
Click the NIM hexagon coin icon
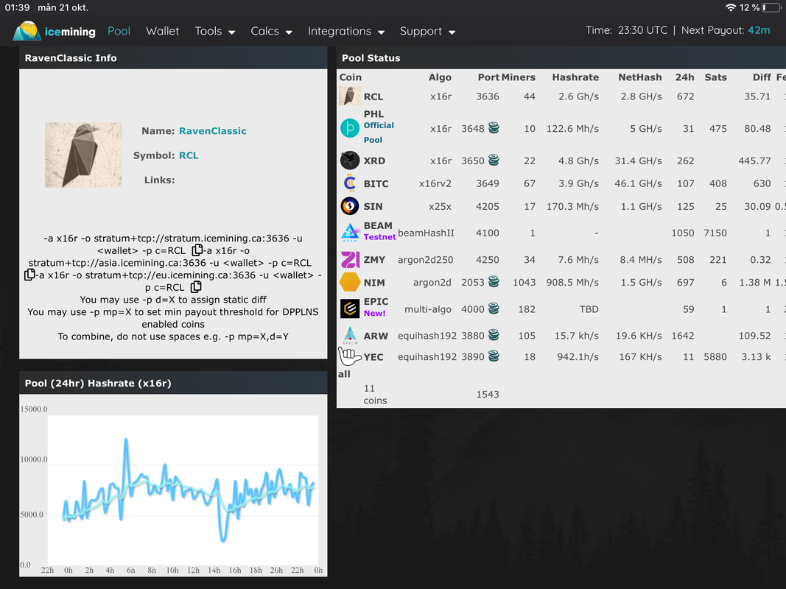(x=349, y=282)
